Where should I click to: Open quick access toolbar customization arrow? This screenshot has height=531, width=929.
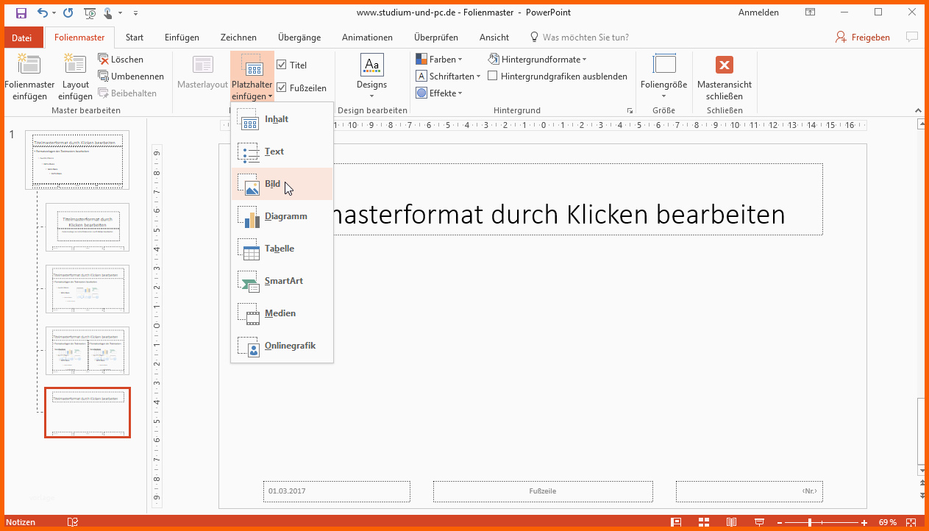point(136,13)
